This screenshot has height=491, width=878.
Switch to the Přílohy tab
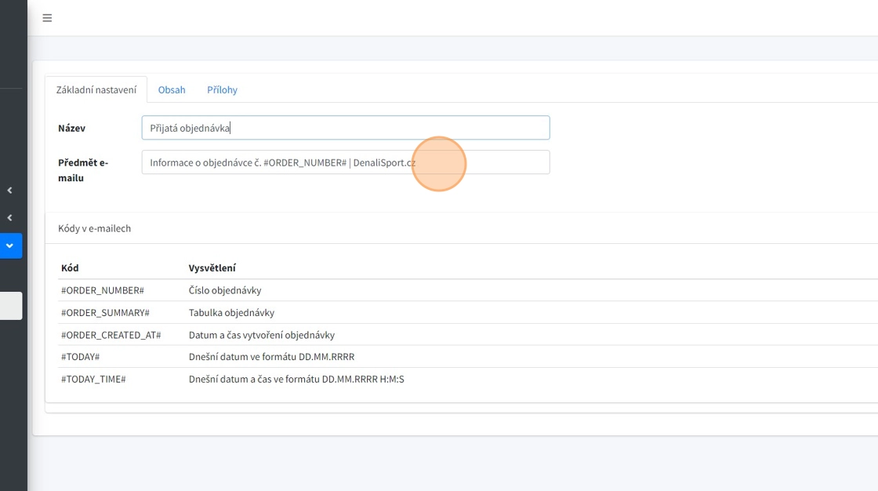(x=222, y=89)
